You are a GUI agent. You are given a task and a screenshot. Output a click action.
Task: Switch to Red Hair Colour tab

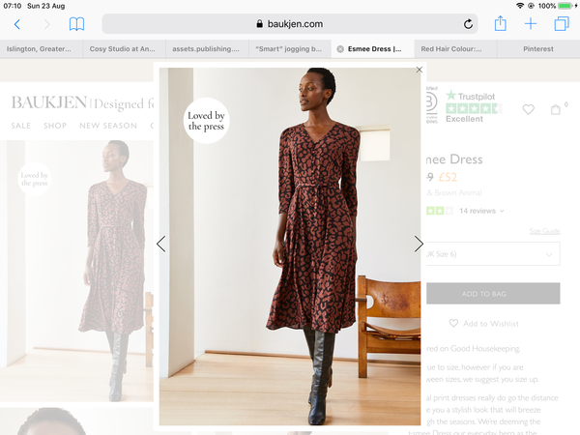(455, 49)
